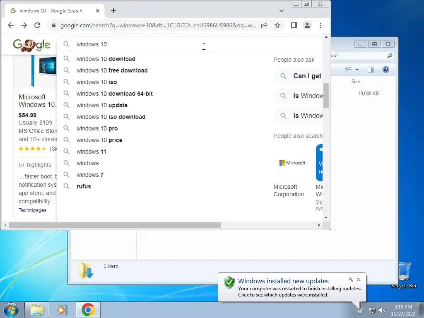Go back with Chrome's back arrow
This screenshot has width=424, height=318.
point(10,25)
